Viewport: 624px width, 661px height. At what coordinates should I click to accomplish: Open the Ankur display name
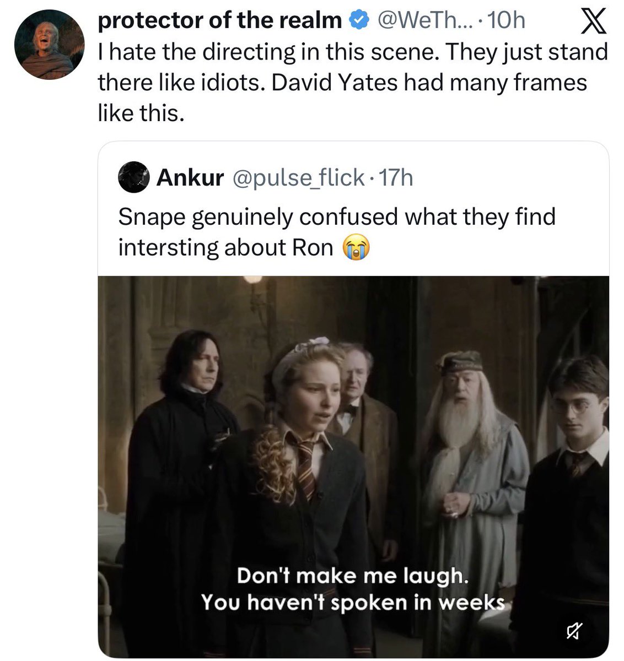coord(190,177)
